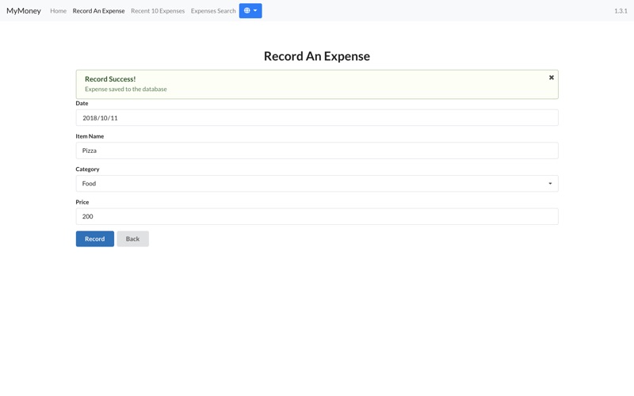634x396 pixels.
Task: Go to the Home page
Action: [x=58, y=11]
